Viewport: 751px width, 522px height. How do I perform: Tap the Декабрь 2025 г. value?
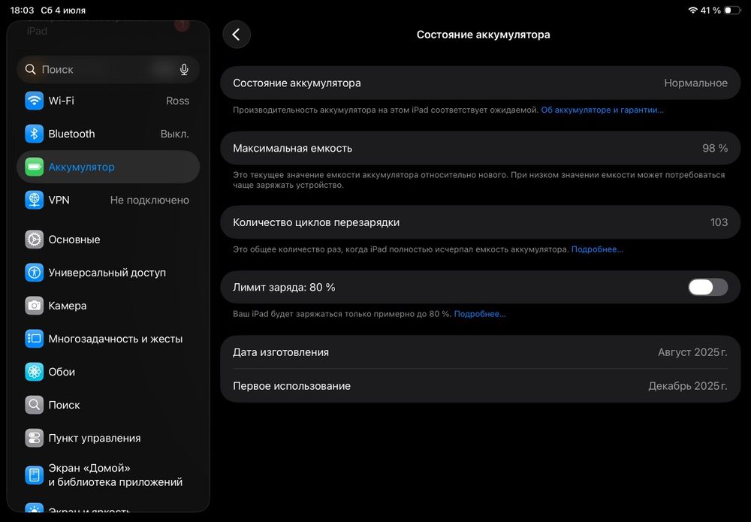688,385
